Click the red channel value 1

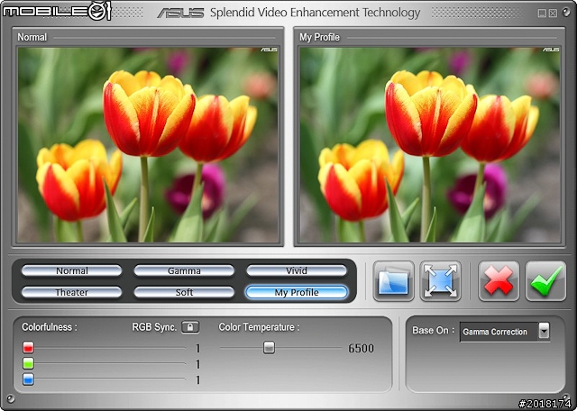pyautogui.click(x=198, y=348)
